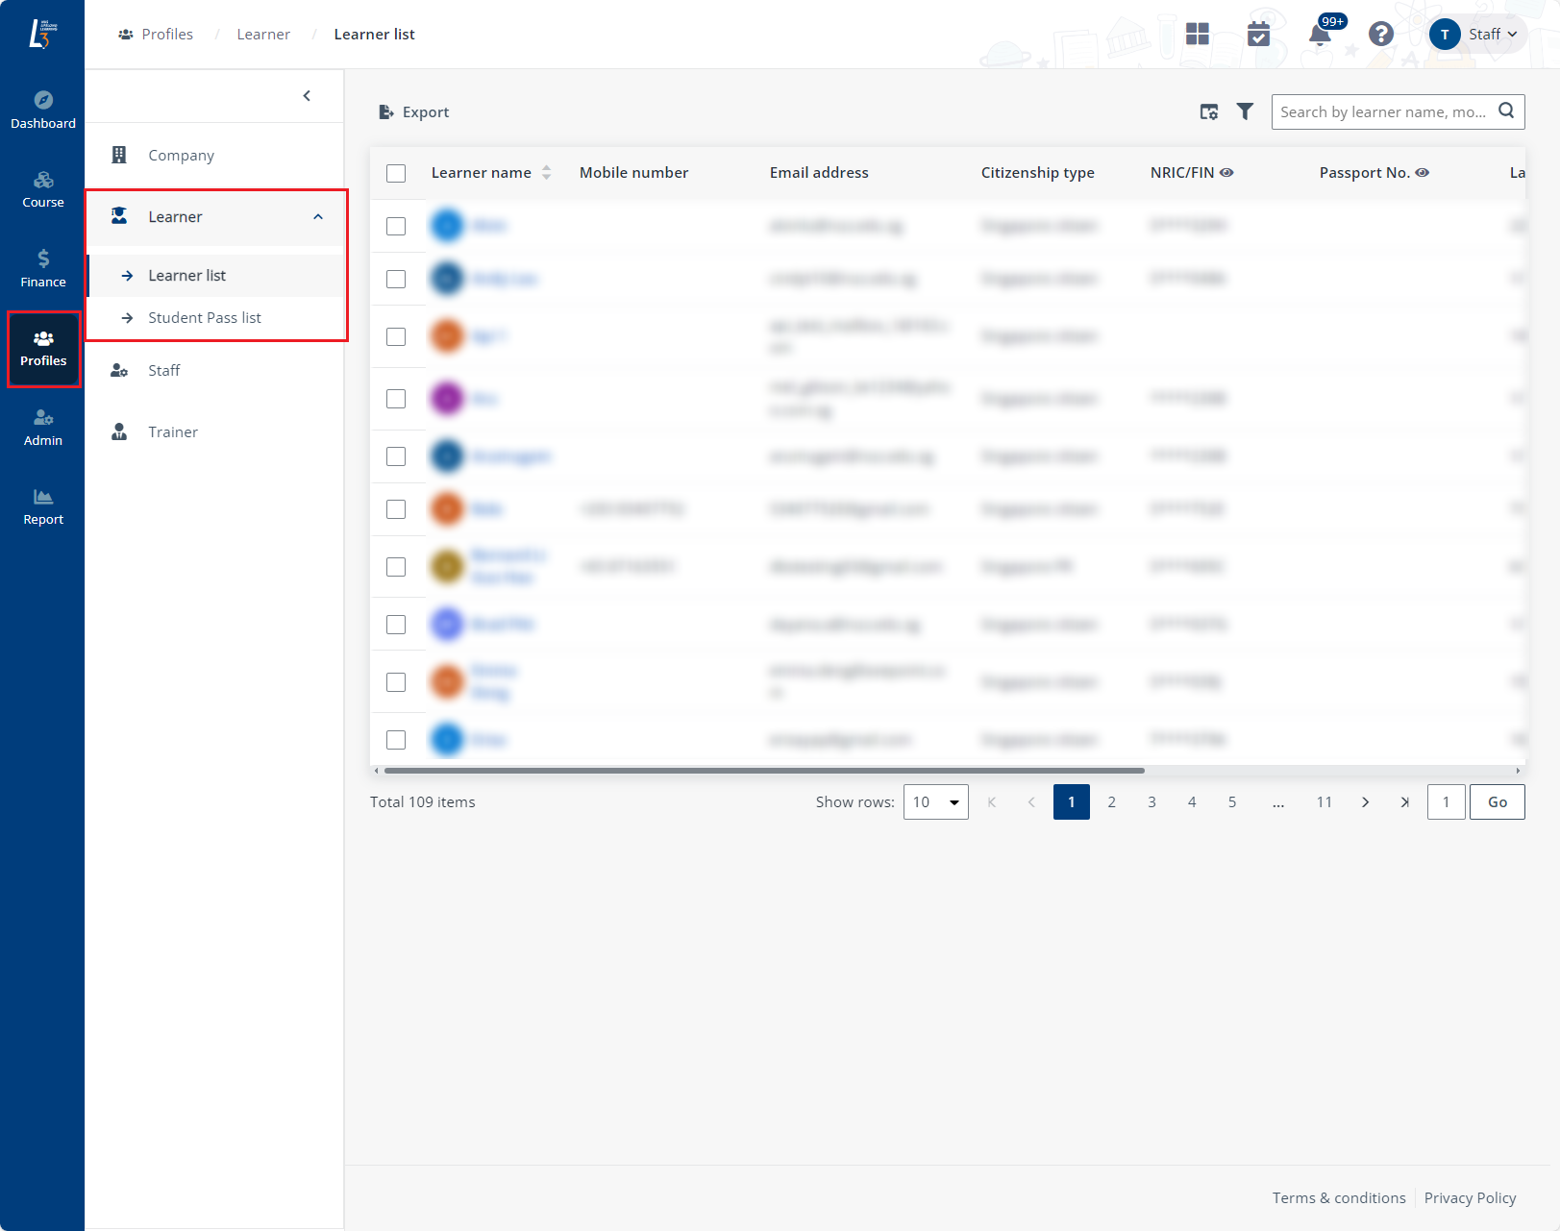Open Finance section in sidebar

(42, 268)
